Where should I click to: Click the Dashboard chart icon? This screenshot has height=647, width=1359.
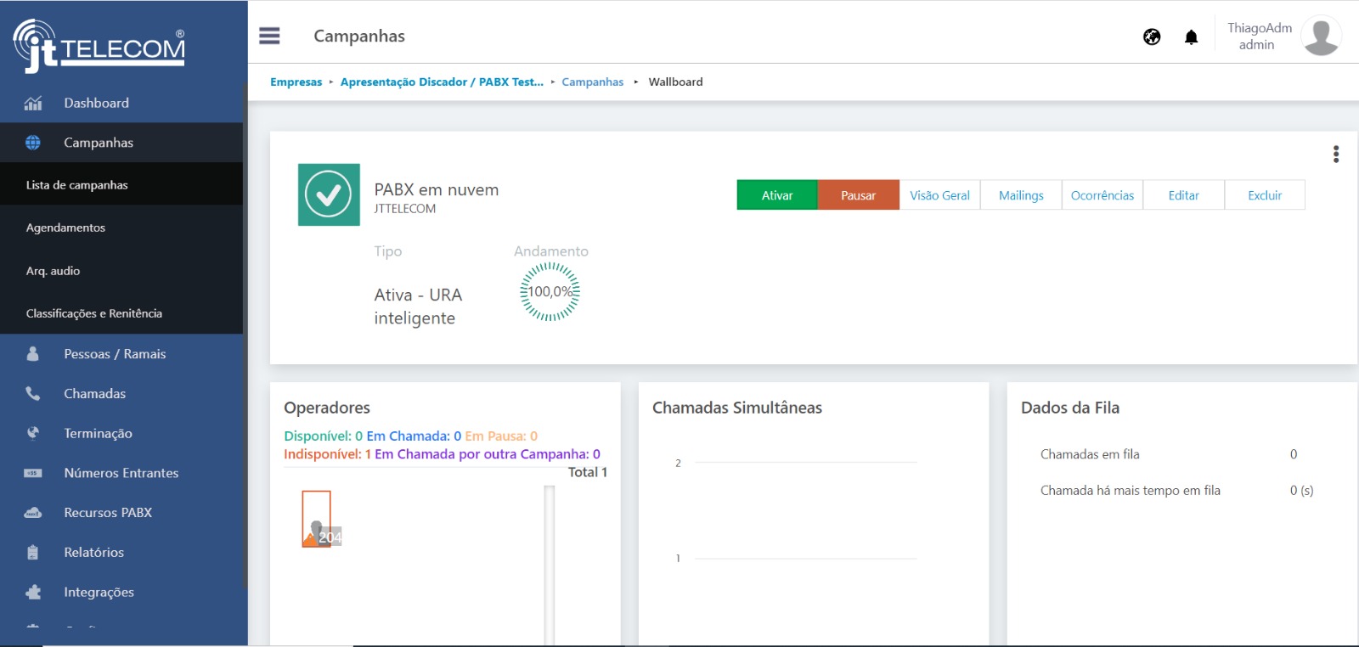[x=33, y=103]
